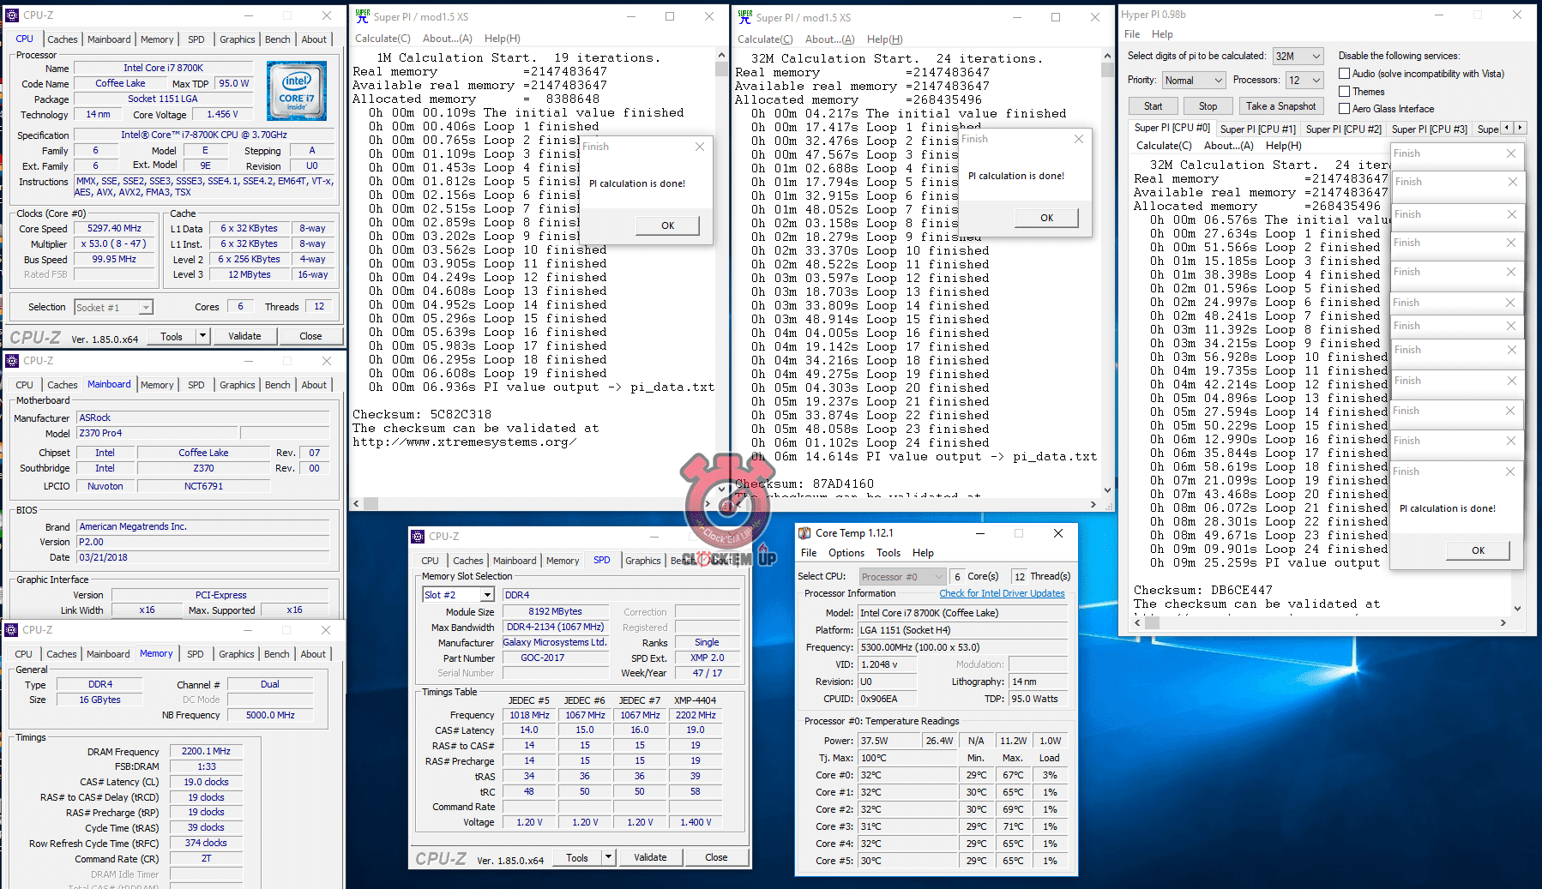This screenshot has width=1542, height=889.
Task: Switch to the Super PI [CPU #1] tab
Action: [1257, 129]
